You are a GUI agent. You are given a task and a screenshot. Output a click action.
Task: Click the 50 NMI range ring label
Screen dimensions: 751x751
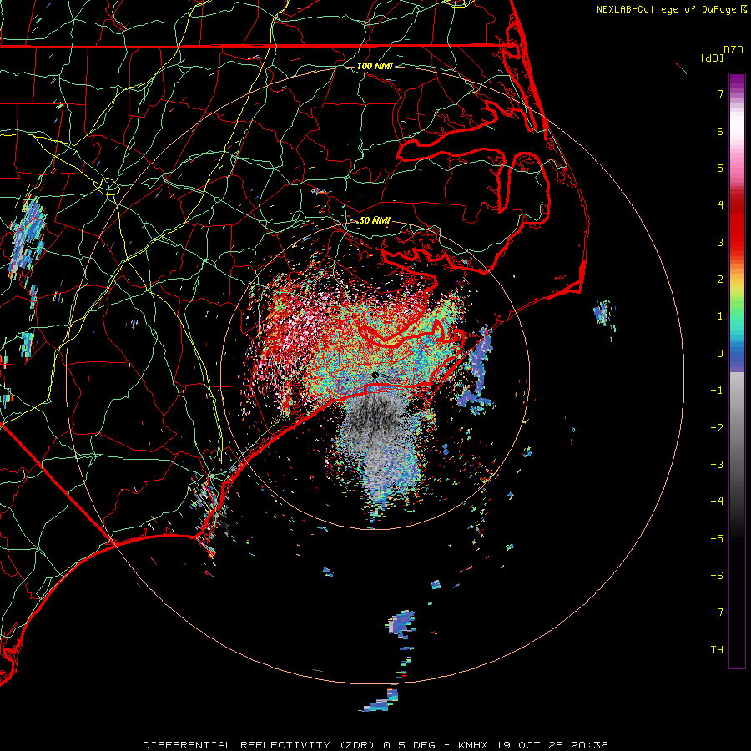[375, 220]
